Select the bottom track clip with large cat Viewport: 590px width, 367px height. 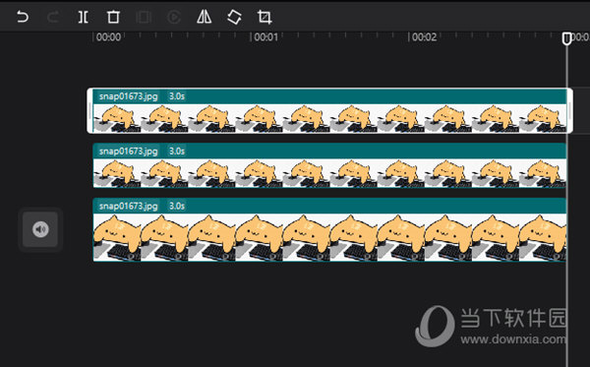coord(329,229)
